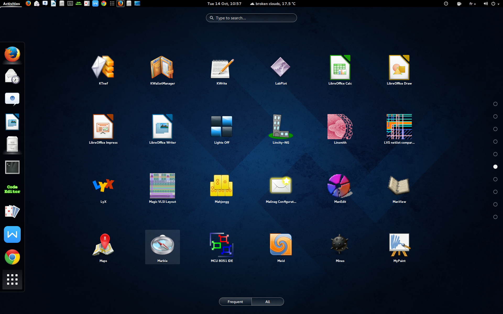This screenshot has height=314, width=503.
Task: Open Mailnag Configuration
Action: click(x=281, y=188)
